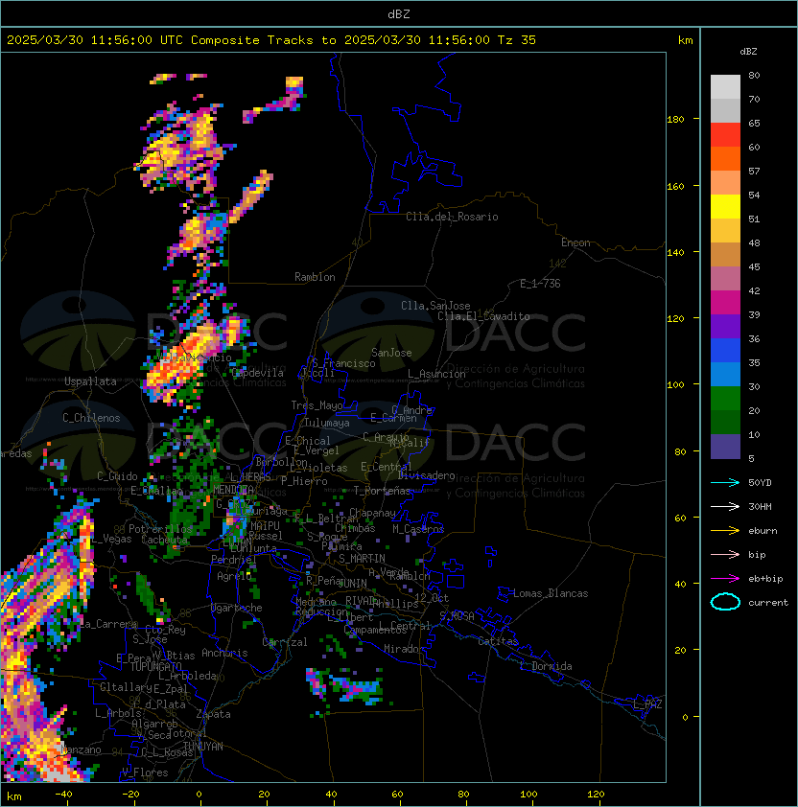Viewport: 798px width, 807px height.
Task: Click the magenta eb+bip arrow in the legend
Action: (725, 579)
